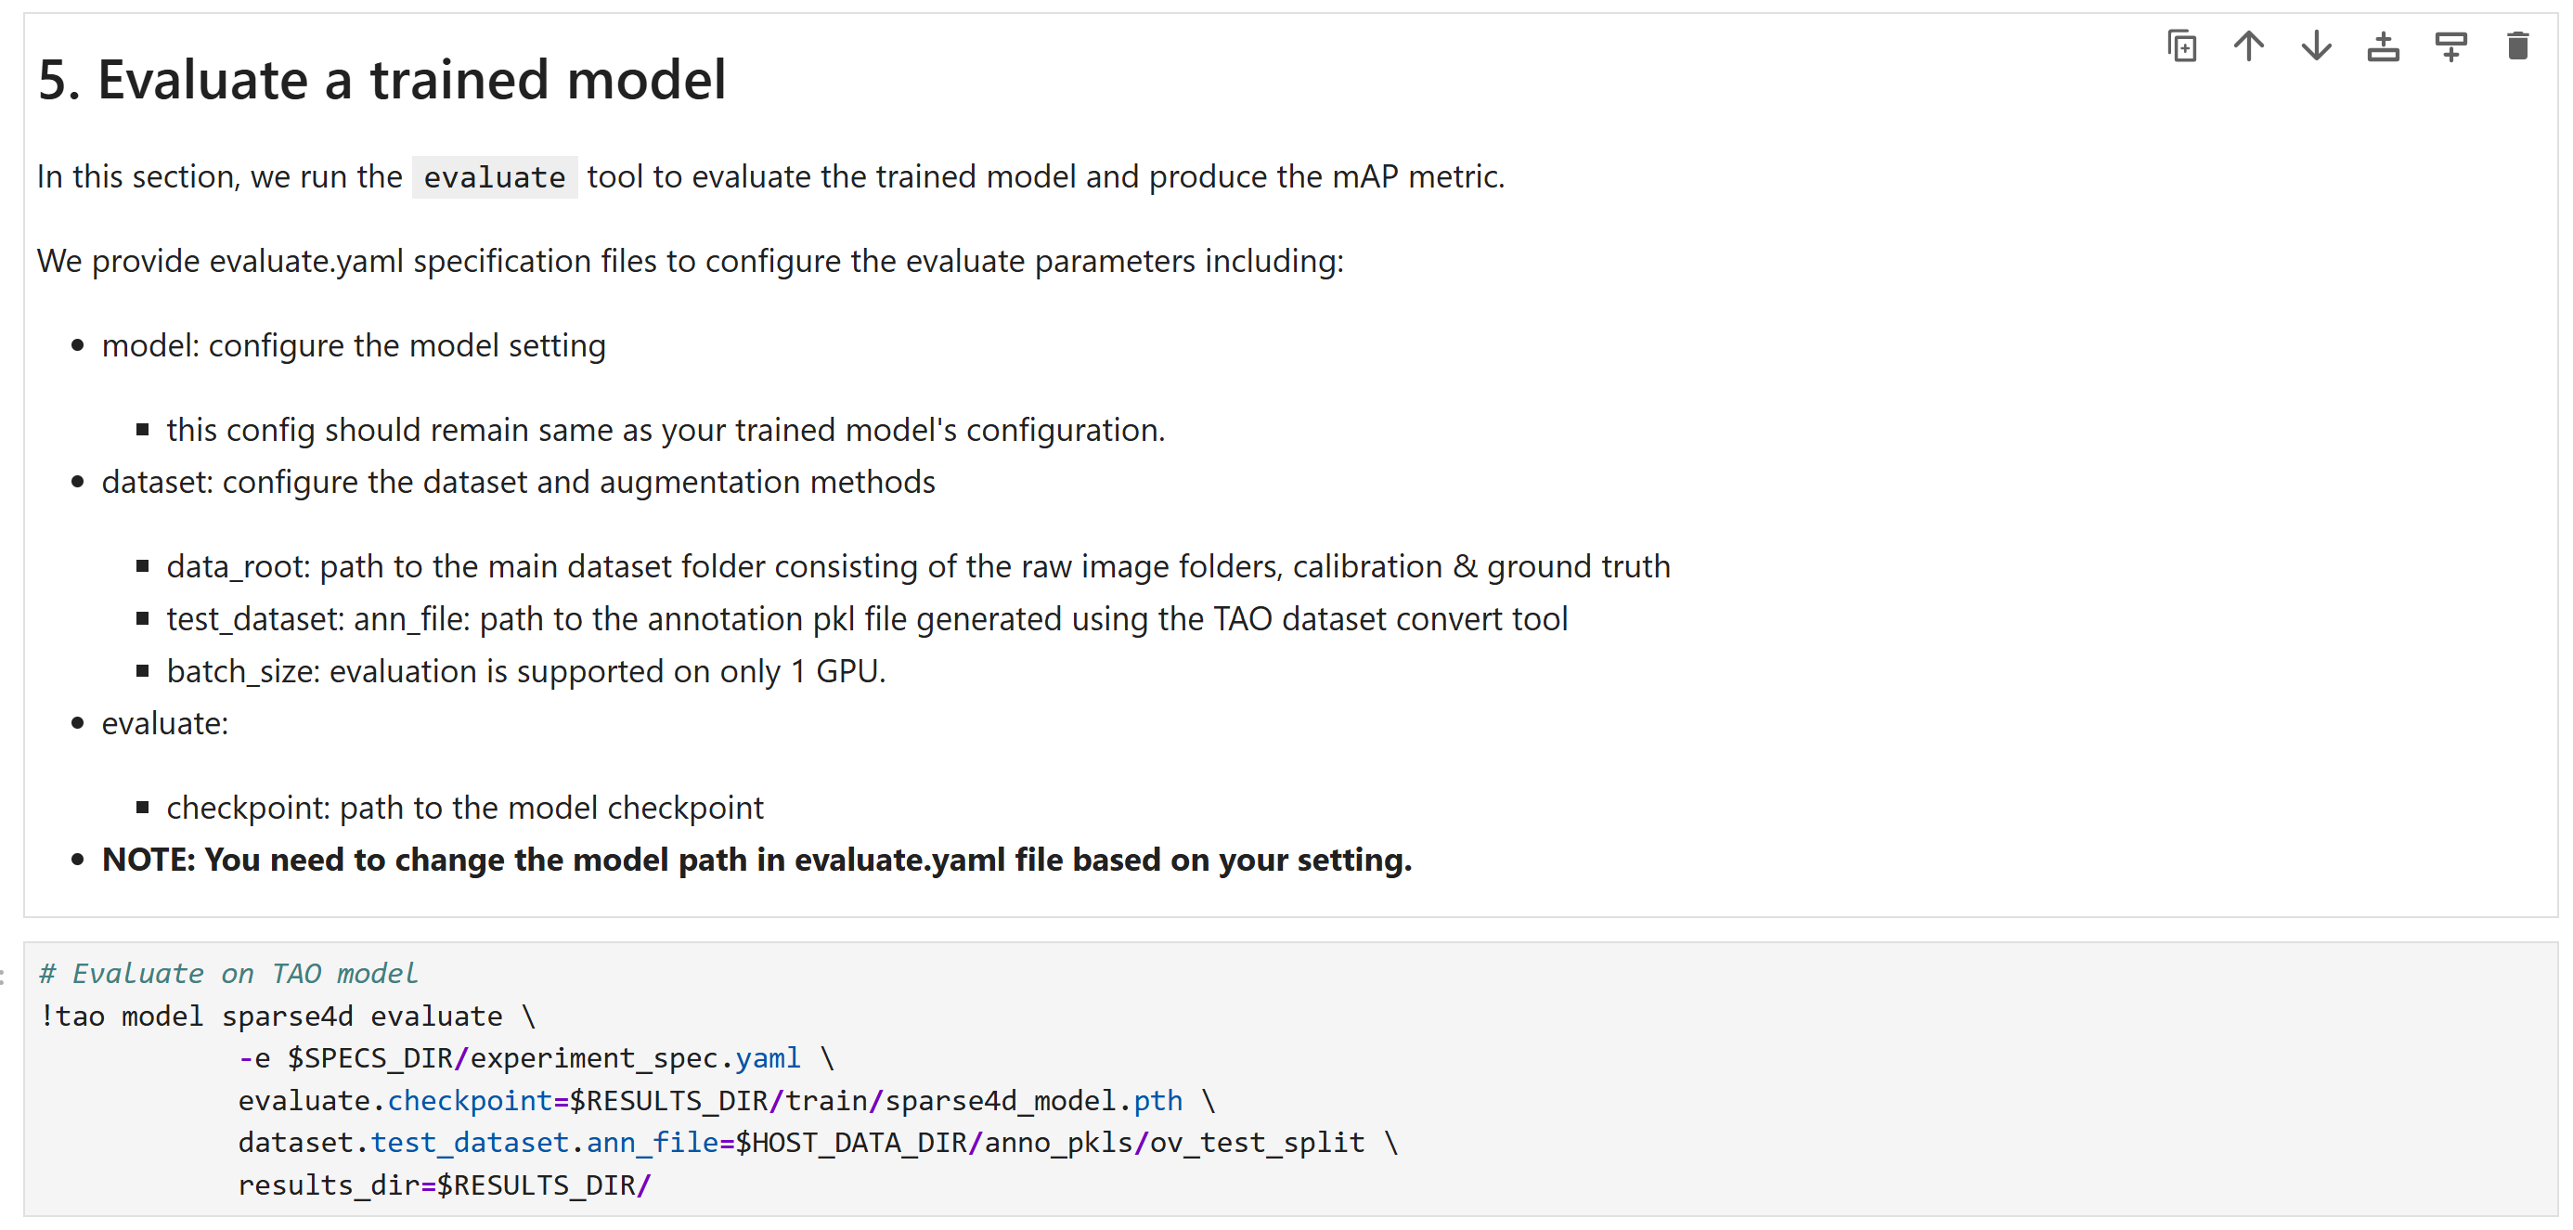Image resolution: width=2573 pixels, height=1230 pixels.
Task: Click the dataset.test_dataset.ann_file code line
Action: tap(799, 1143)
